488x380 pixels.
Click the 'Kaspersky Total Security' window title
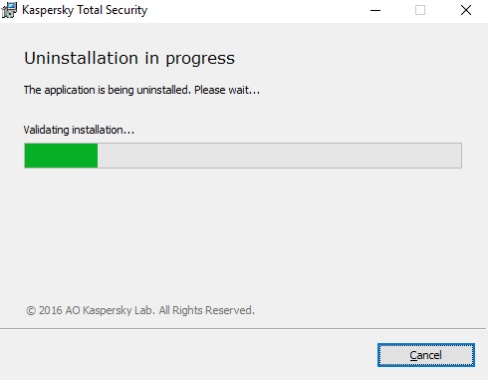point(85,10)
